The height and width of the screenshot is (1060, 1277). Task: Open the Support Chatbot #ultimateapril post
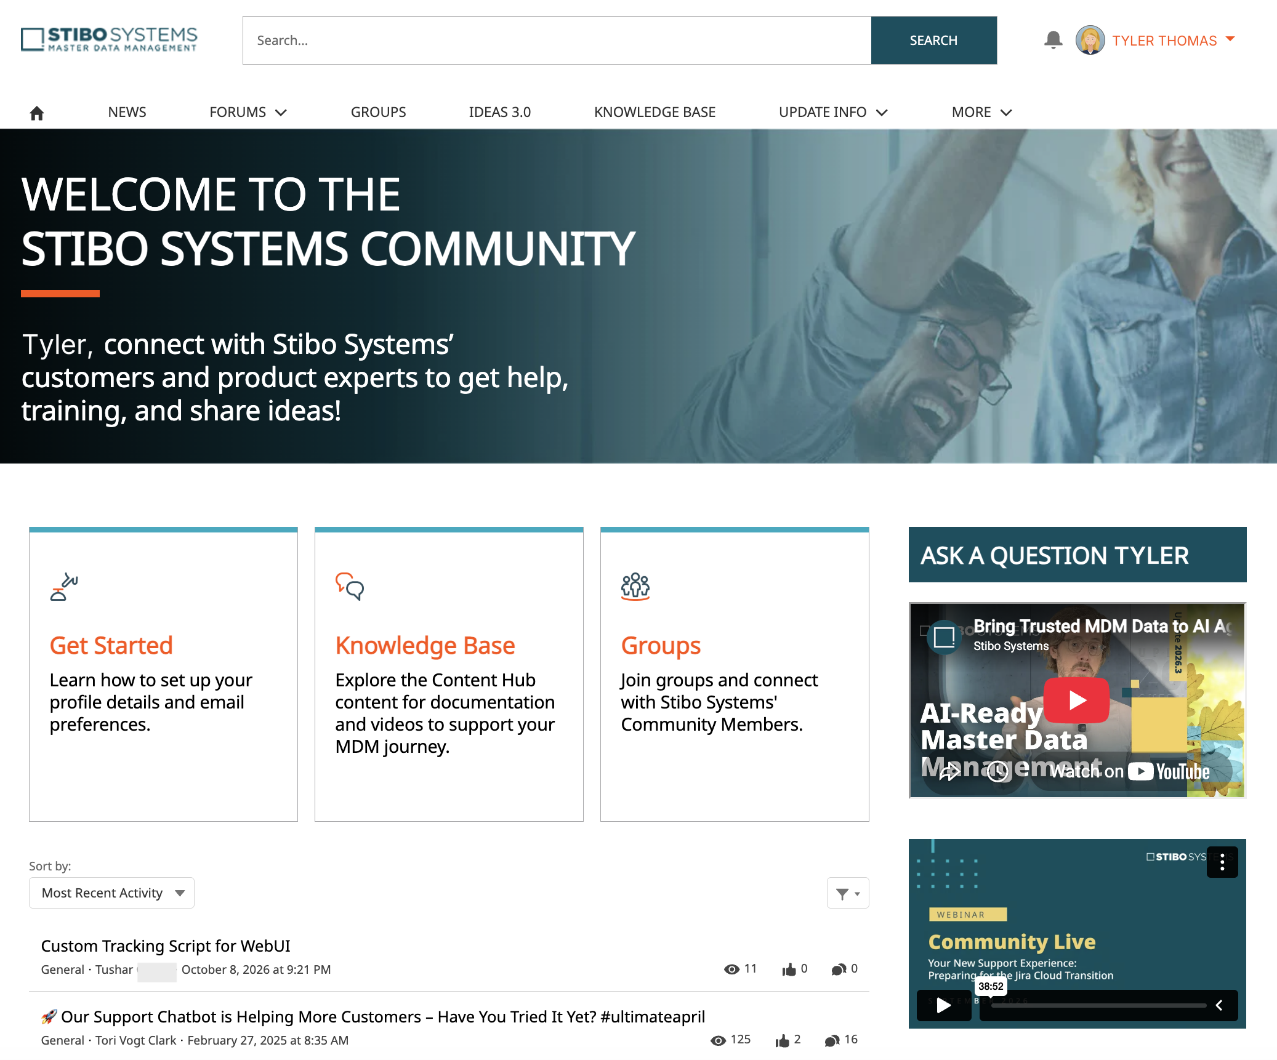pyautogui.click(x=373, y=1017)
